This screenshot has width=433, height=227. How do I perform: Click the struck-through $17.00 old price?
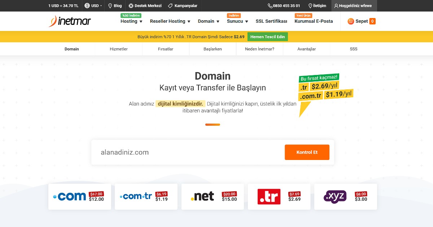(x=96, y=194)
